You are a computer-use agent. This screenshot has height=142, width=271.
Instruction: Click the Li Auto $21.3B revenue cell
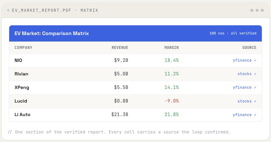point(120,115)
